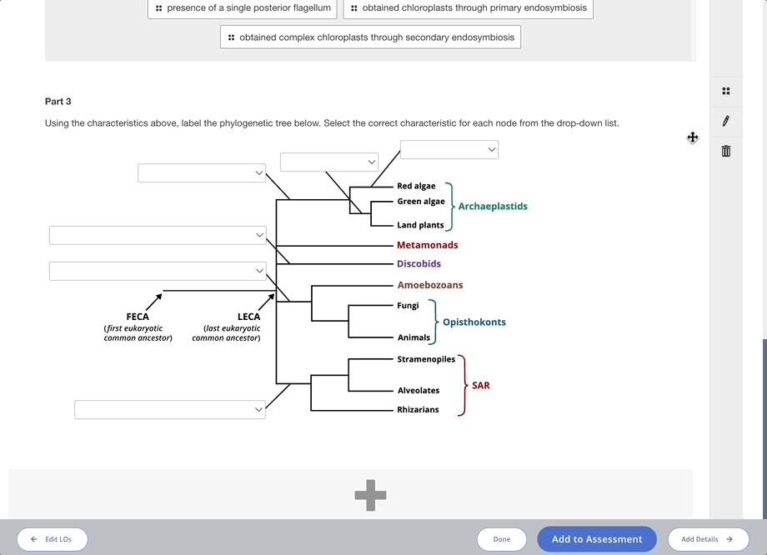Viewport: 767px width, 555px height.
Task: Select the pencil edit icon in the right toolbar
Action: (x=725, y=121)
